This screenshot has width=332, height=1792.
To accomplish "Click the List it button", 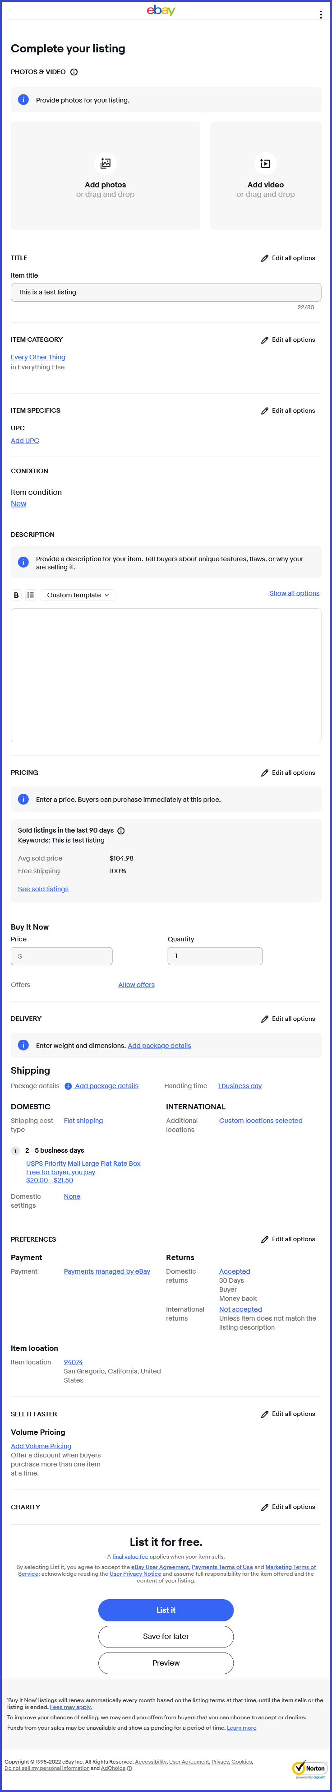I will [166, 1609].
